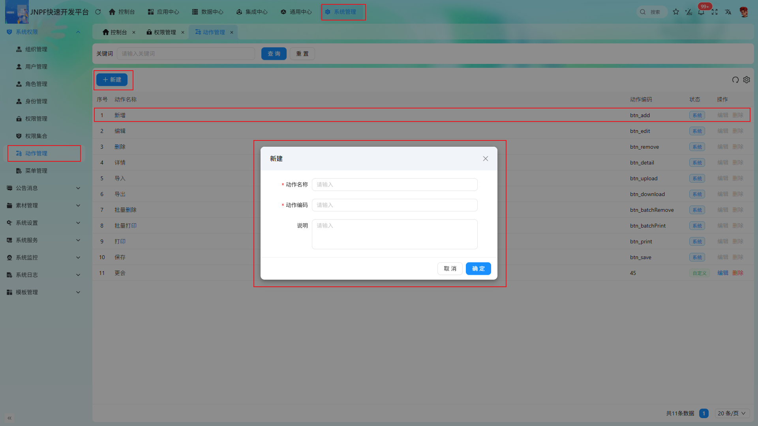Open the table column settings gear

[747, 80]
